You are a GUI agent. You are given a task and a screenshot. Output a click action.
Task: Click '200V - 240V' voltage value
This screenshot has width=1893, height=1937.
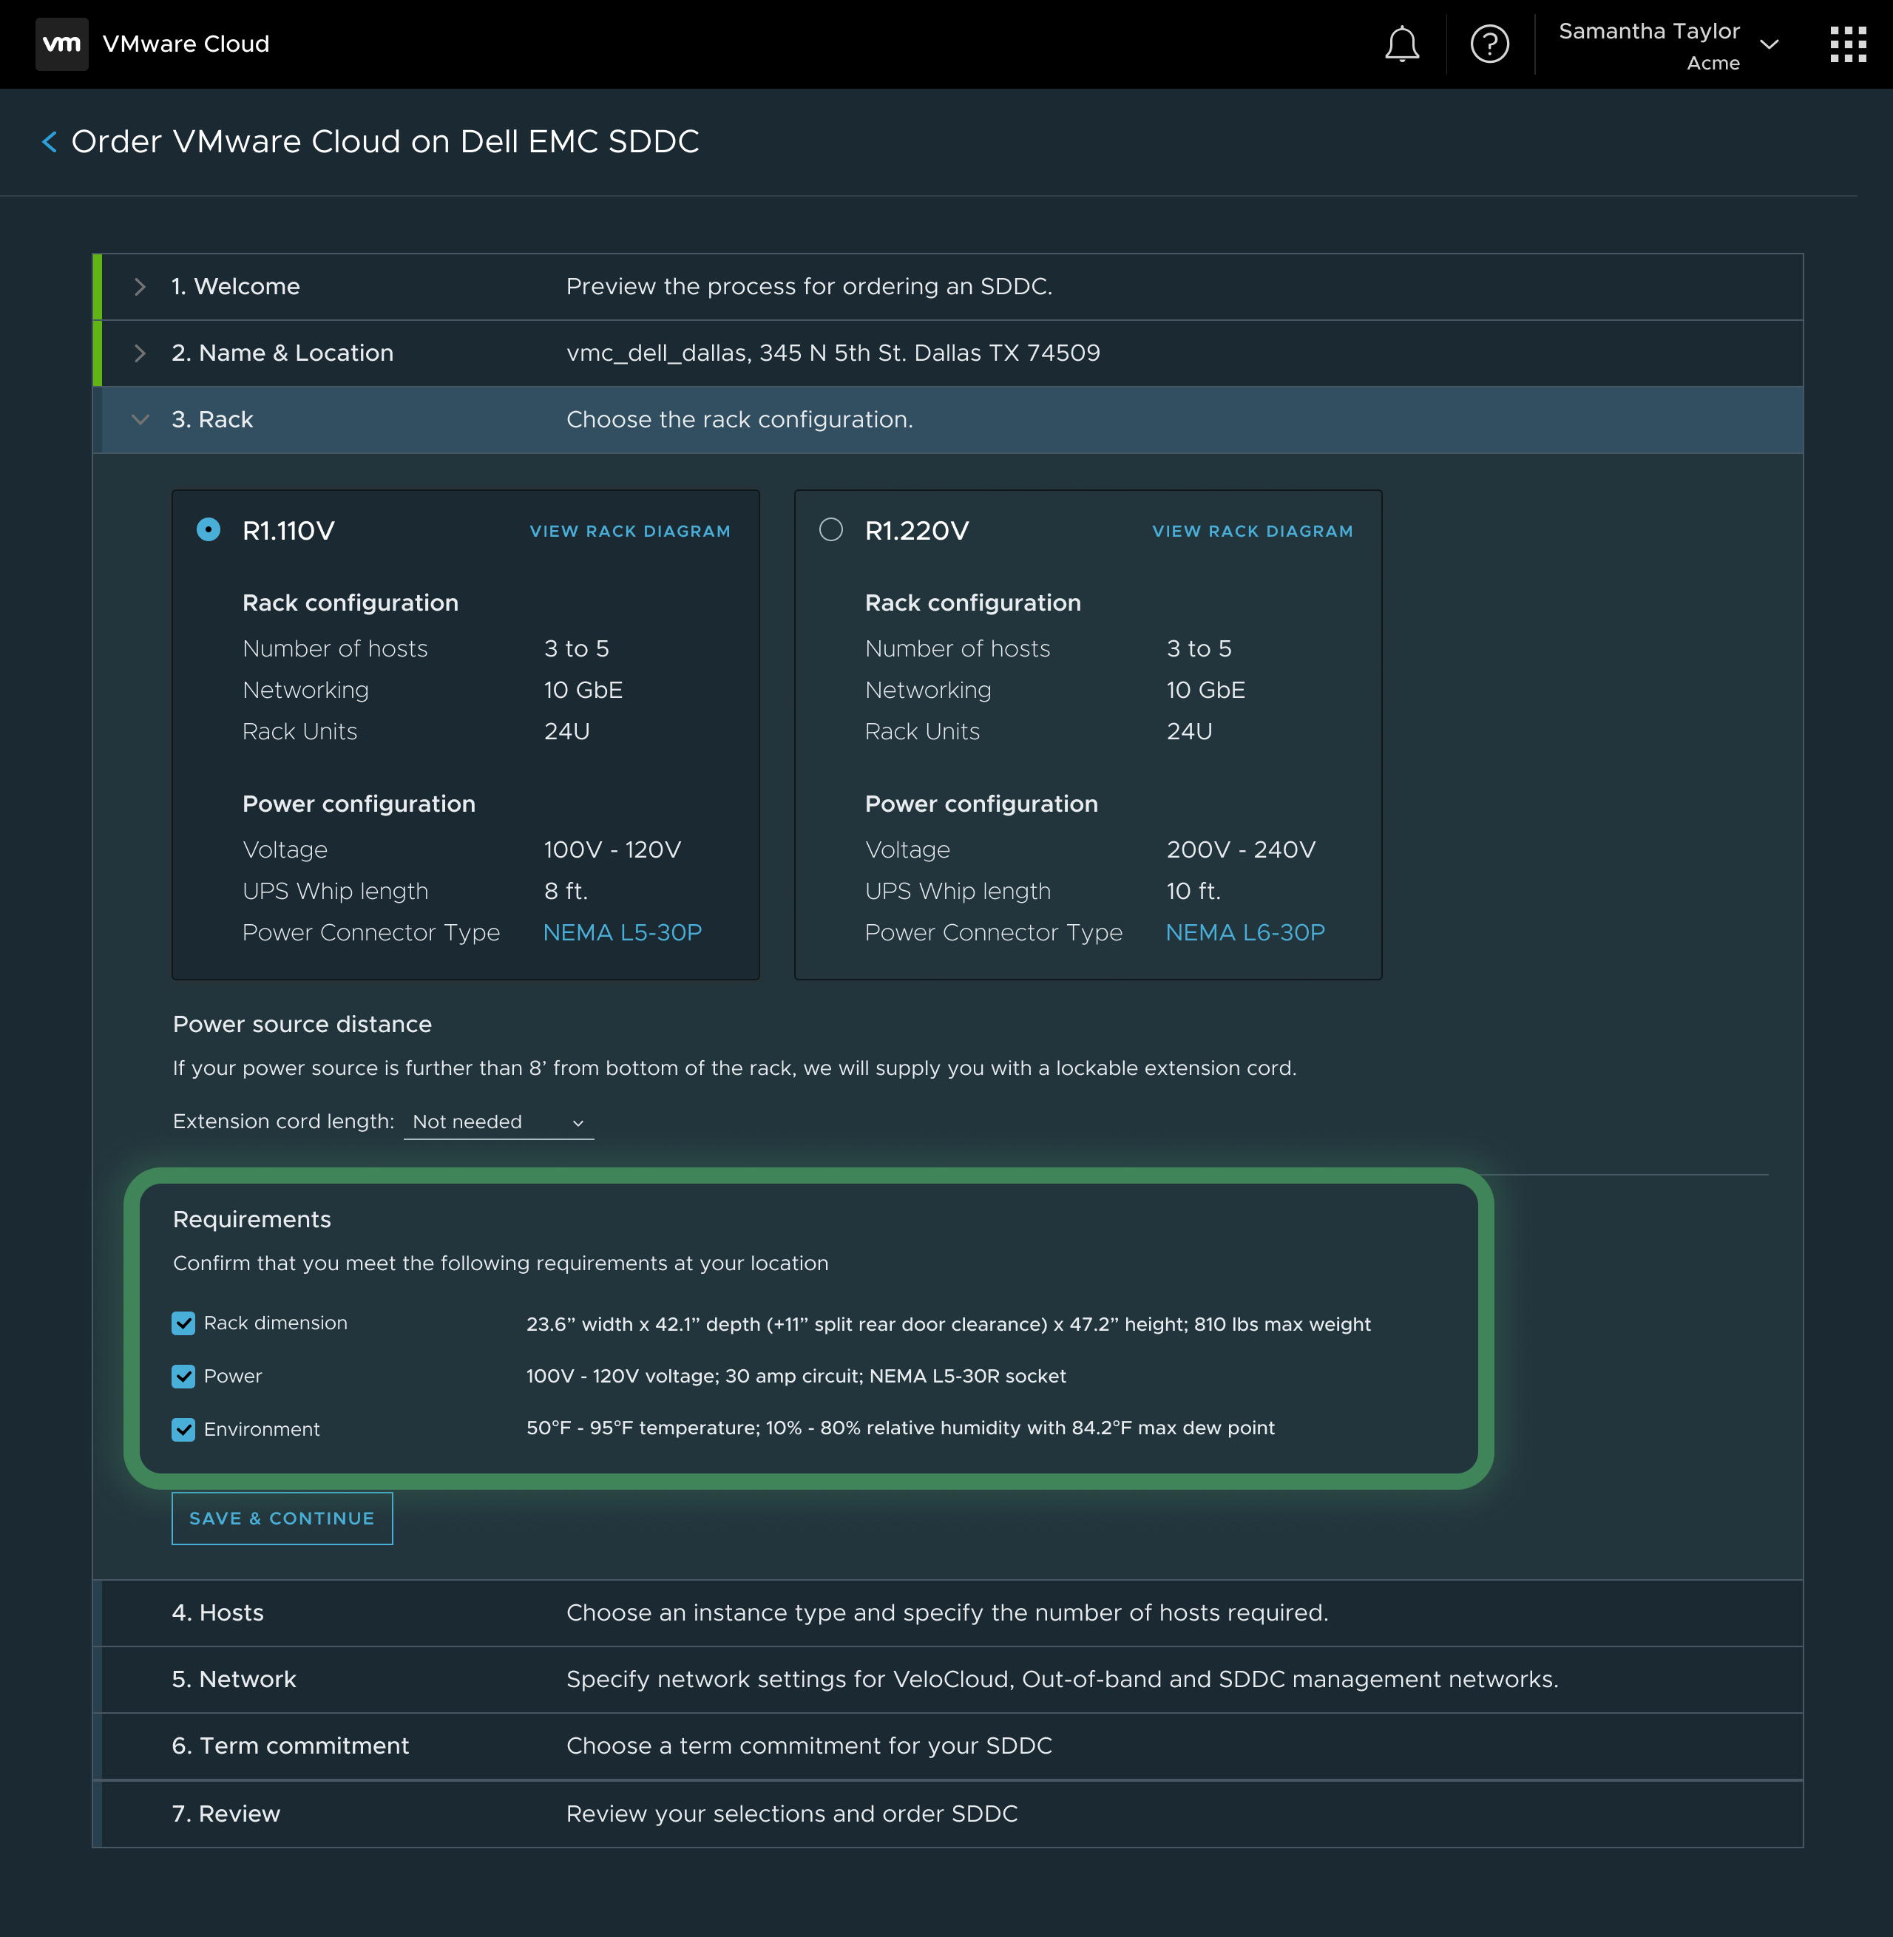(x=1241, y=851)
